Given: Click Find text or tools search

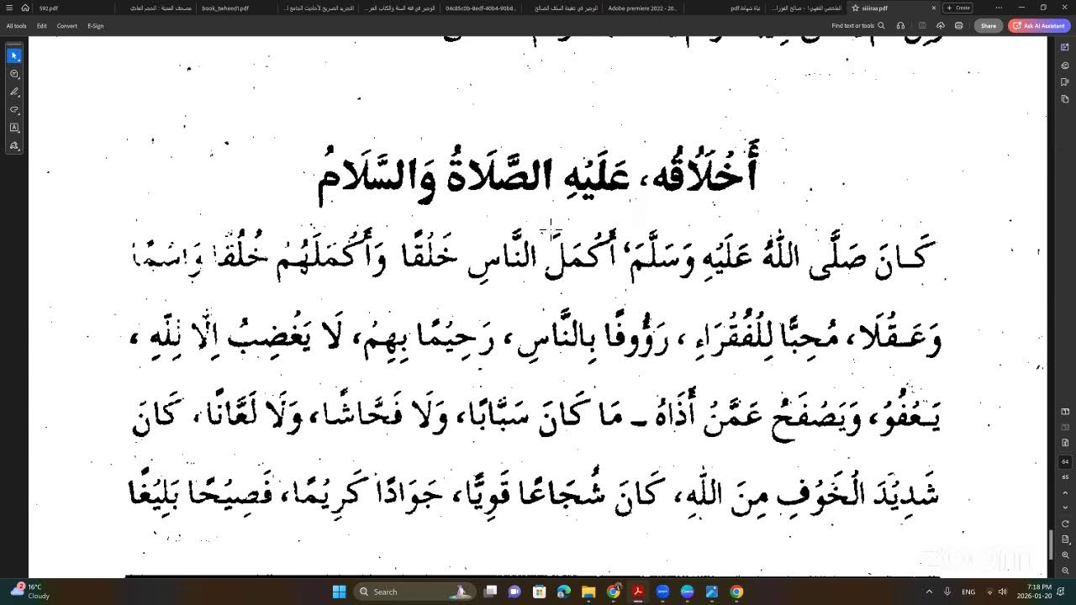Looking at the screenshot, I should point(857,26).
